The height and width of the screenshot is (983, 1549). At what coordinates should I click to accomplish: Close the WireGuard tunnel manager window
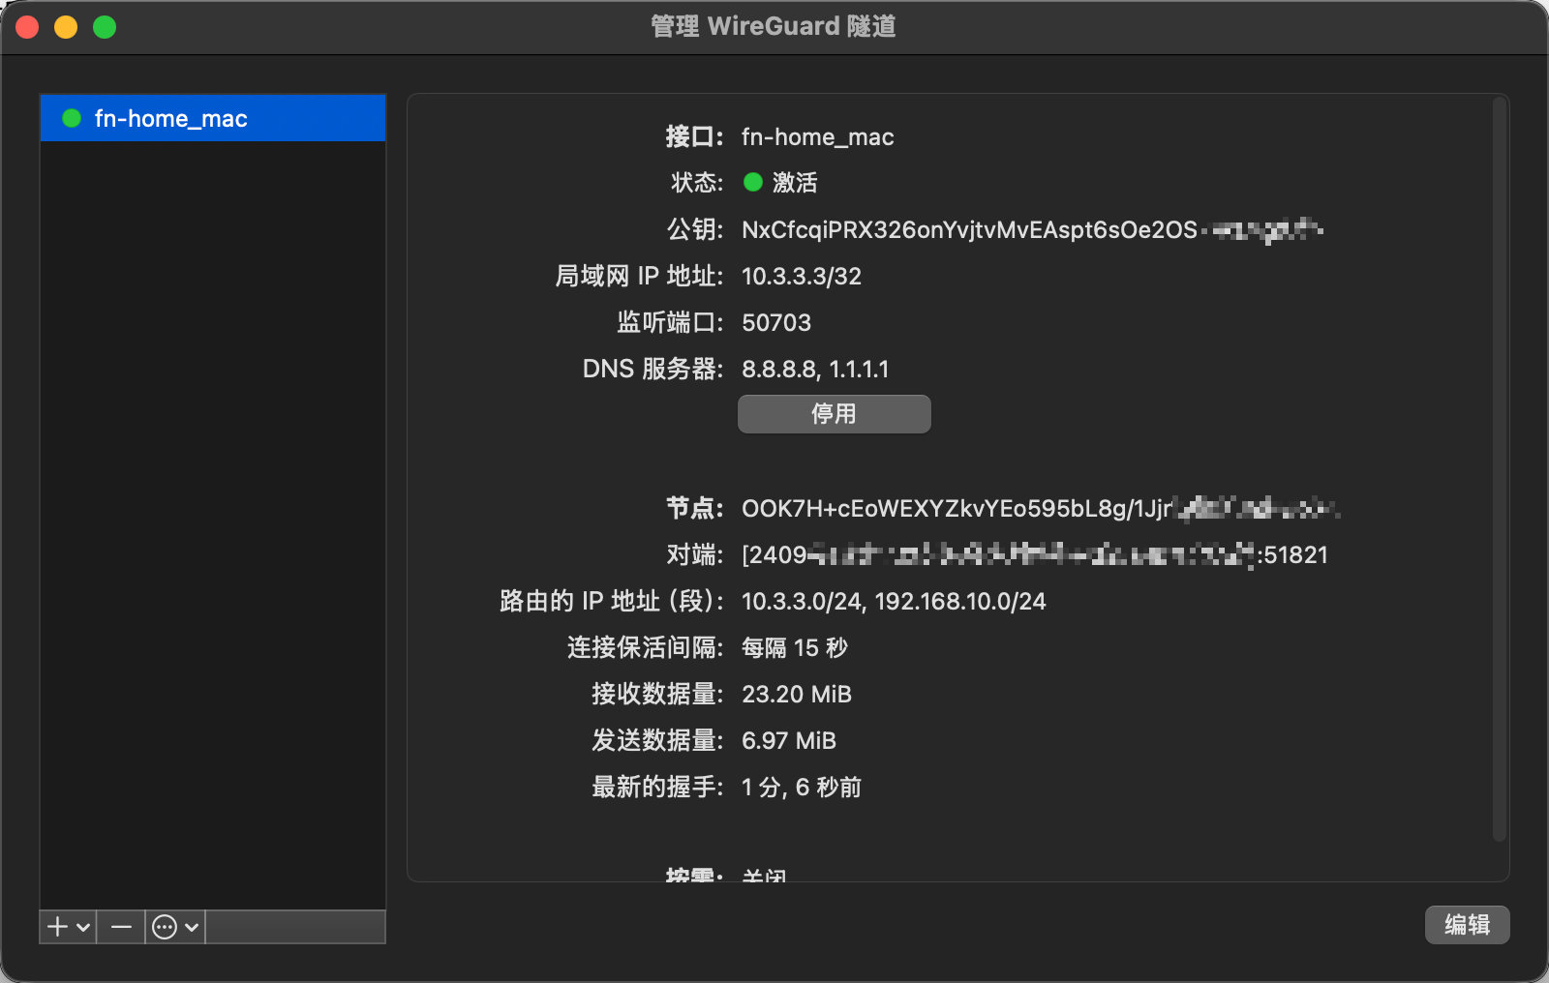[27, 27]
